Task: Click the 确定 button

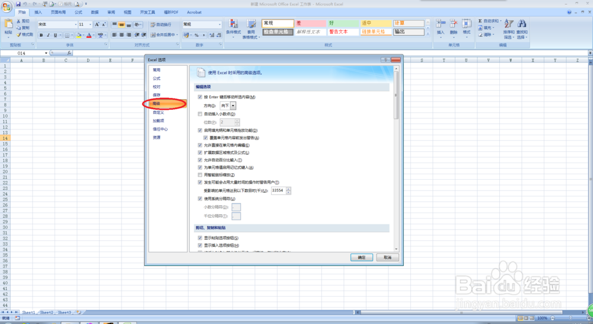Action: (362, 258)
